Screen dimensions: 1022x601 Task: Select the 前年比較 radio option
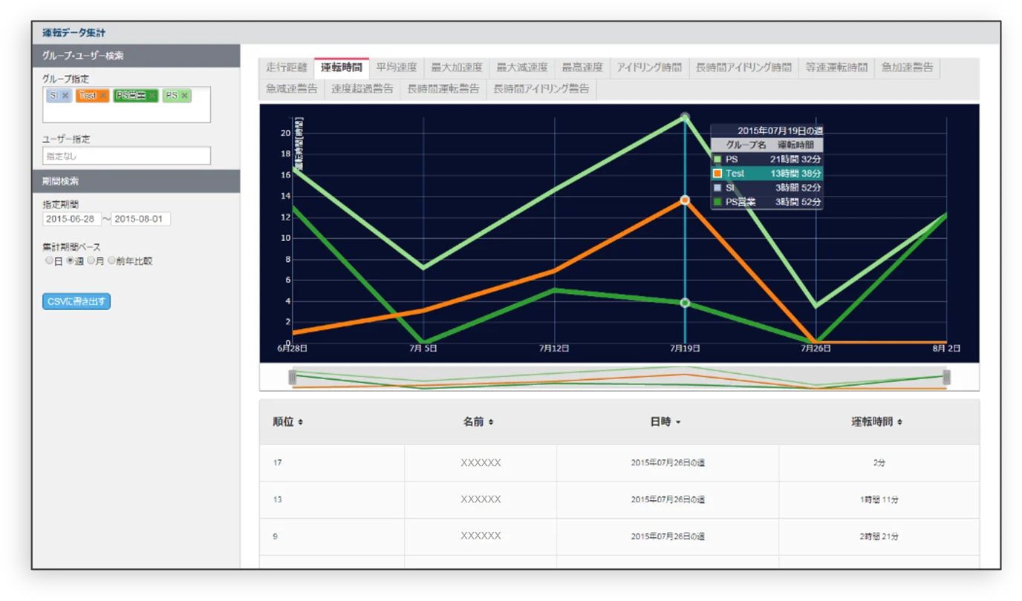click(x=112, y=260)
